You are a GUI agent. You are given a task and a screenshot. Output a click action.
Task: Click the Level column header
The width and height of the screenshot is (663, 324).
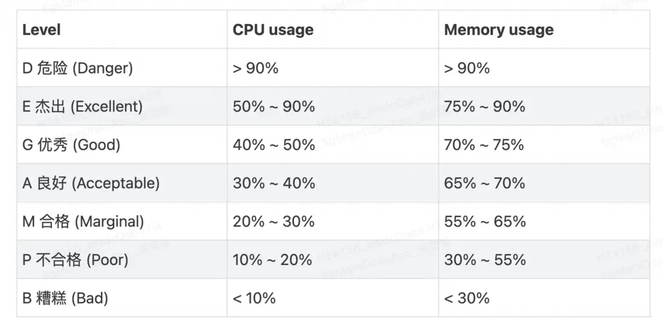pyautogui.click(x=42, y=30)
